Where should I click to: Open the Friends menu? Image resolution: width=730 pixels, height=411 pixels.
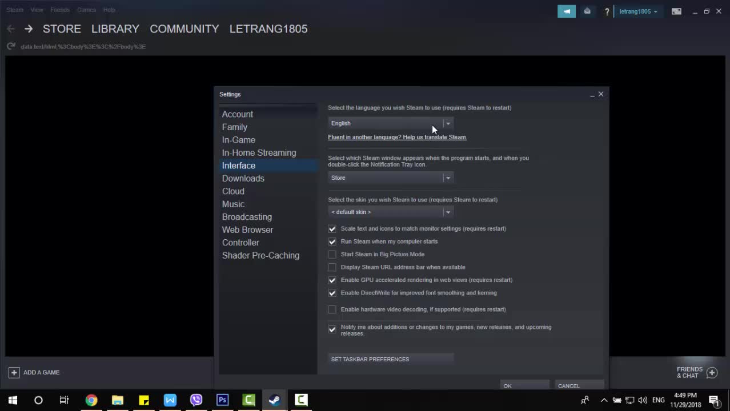click(x=60, y=10)
